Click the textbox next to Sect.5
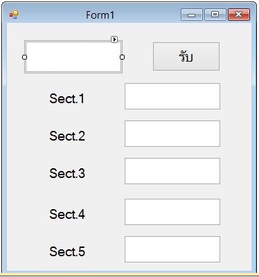 [172, 249]
